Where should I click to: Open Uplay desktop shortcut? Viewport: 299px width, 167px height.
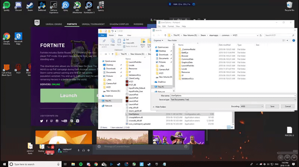tap(65, 6)
